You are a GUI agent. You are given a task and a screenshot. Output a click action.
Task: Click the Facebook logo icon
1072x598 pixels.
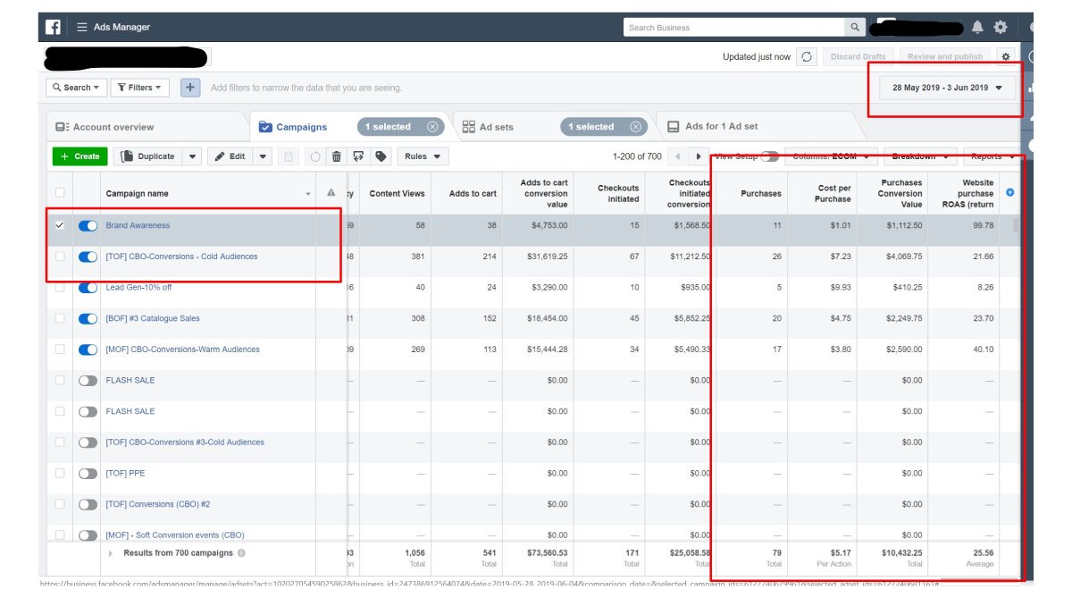point(53,27)
